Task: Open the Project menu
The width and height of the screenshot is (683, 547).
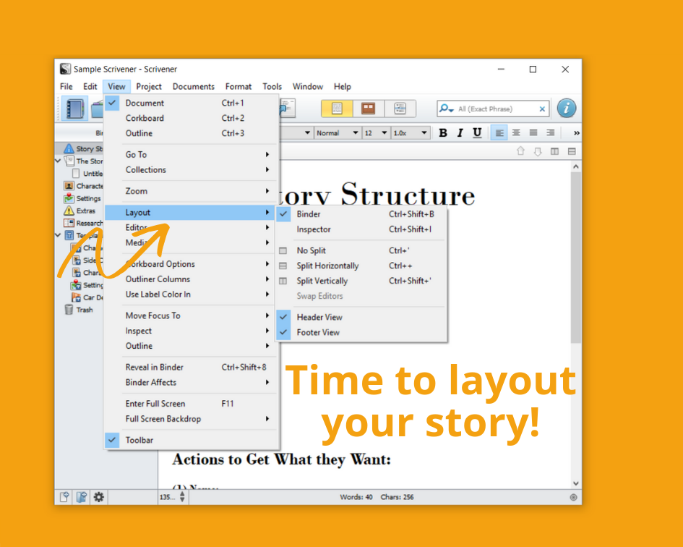Action: pos(149,86)
